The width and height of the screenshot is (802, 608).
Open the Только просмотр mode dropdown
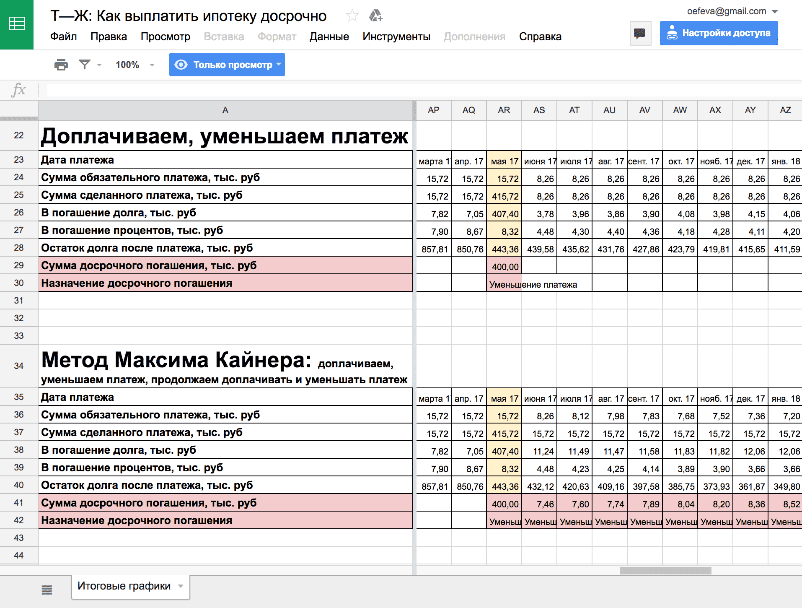[x=227, y=65]
